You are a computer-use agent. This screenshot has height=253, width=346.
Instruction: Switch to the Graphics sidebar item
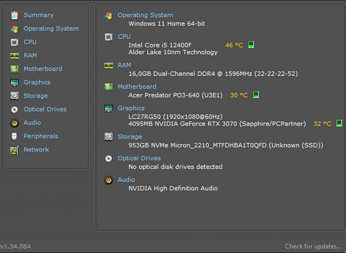point(37,82)
